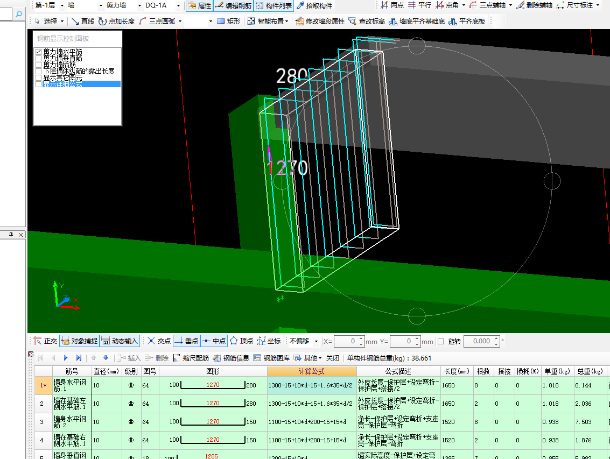610x459 pixels.
Task: Click the 查改标高 check elevation tool
Action: point(367,21)
